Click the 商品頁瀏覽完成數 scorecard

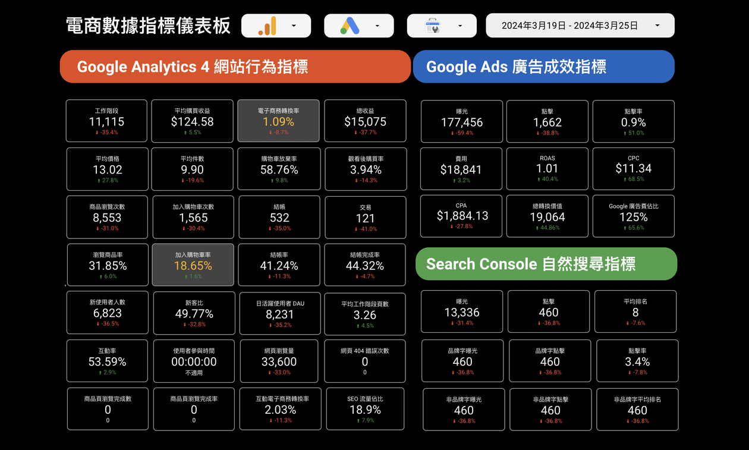click(108, 409)
